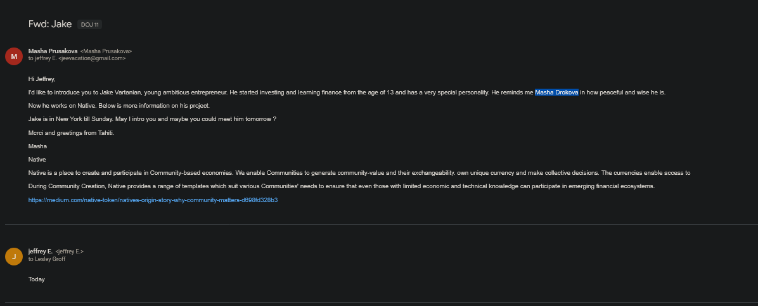Image resolution: width=758 pixels, height=306 pixels.
Task: Open the DOJ 11 label tag
Action: 89,25
